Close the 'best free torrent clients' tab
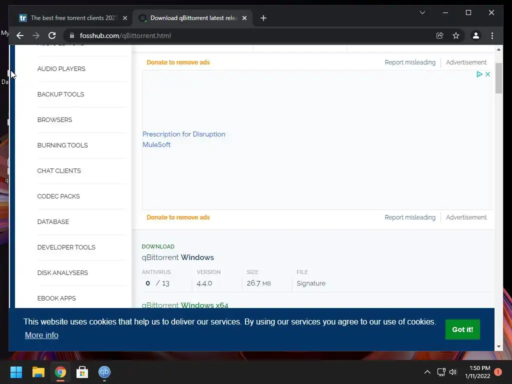The width and height of the screenshot is (512, 384). click(x=124, y=18)
